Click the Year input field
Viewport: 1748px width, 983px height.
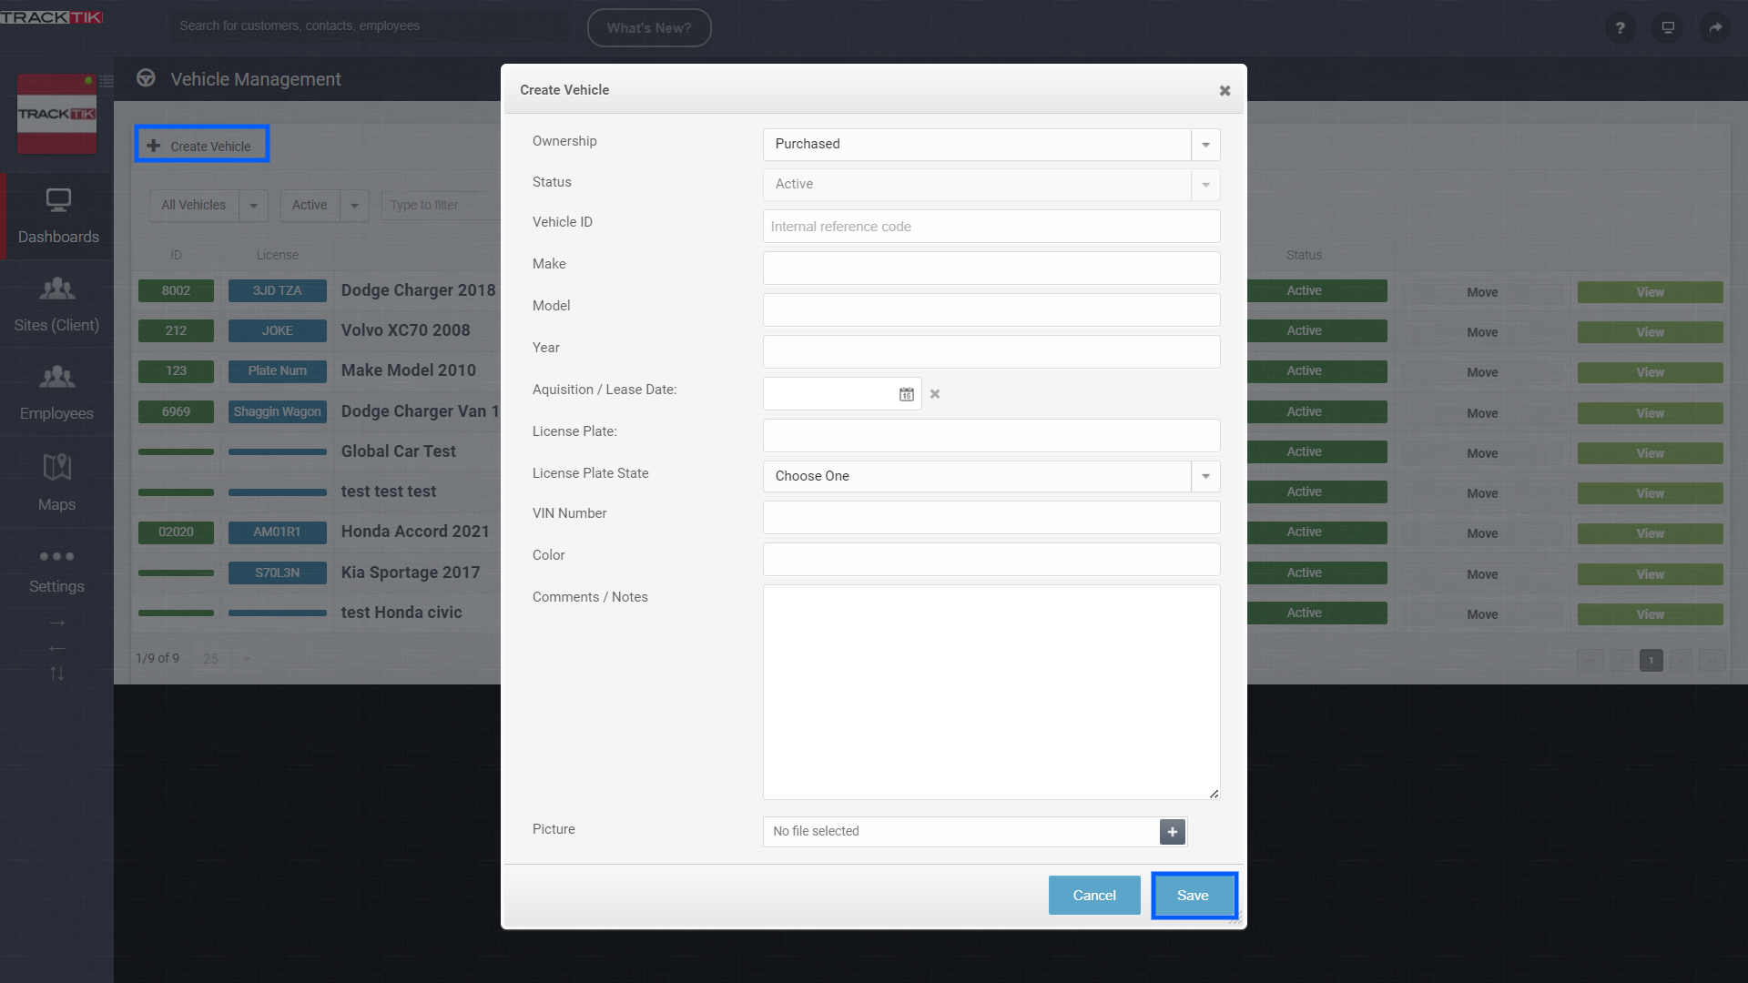[991, 352]
